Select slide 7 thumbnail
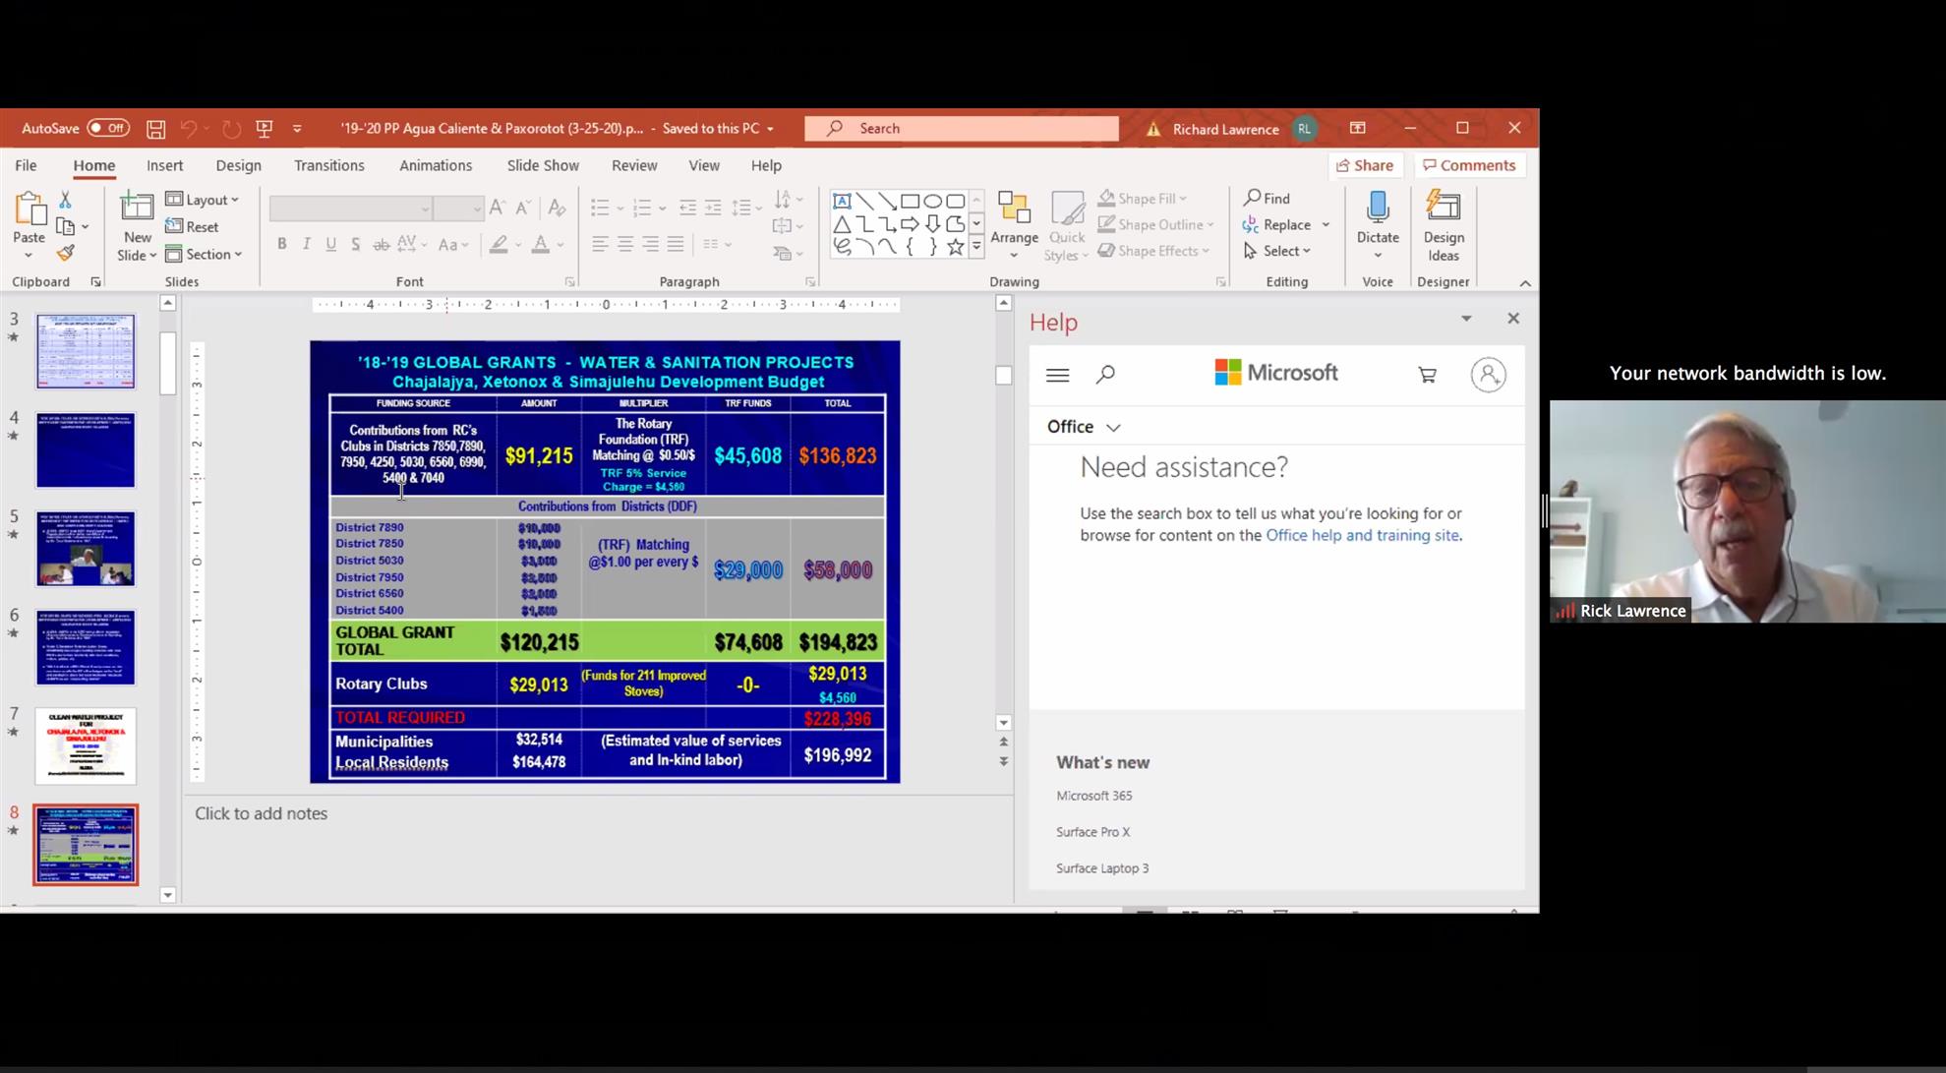Image resolution: width=1946 pixels, height=1073 pixels. pos(86,745)
